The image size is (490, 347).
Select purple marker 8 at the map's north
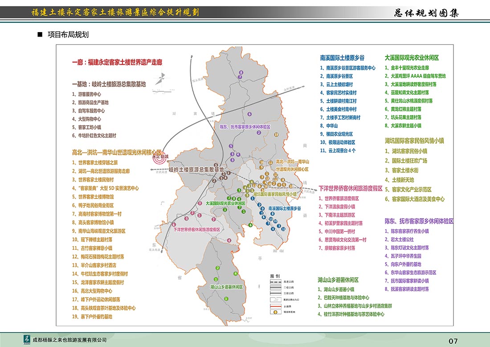click(x=241, y=72)
